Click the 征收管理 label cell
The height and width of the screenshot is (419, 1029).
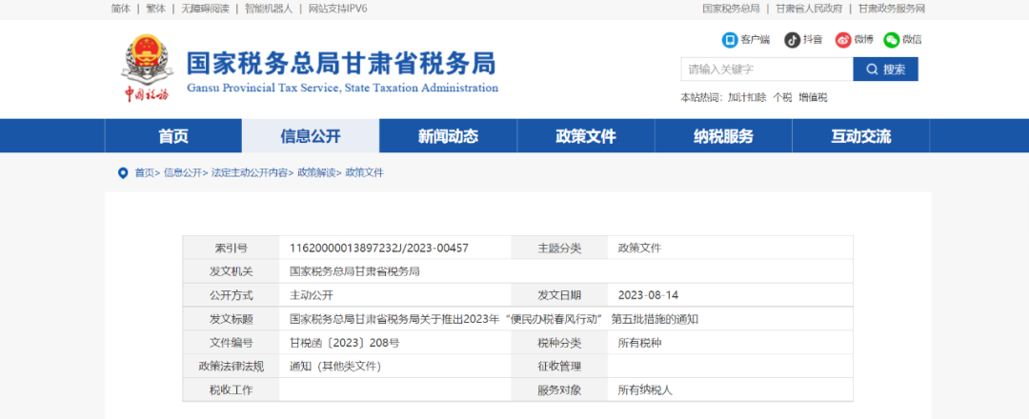560,367
